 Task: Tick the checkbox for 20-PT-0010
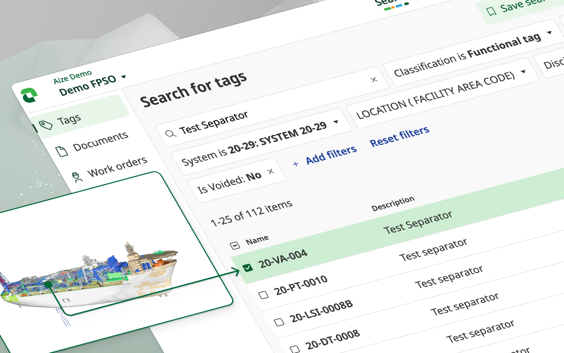(264, 295)
